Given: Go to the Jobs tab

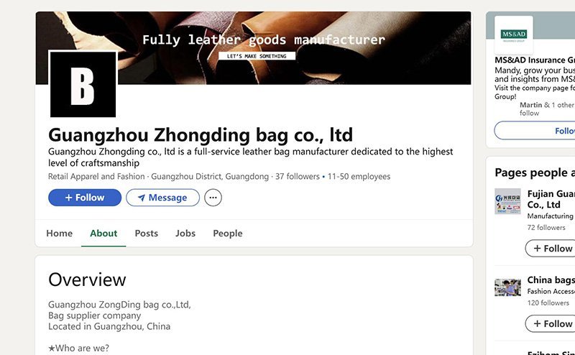Looking at the screenshot, I should tap(185, 234).
